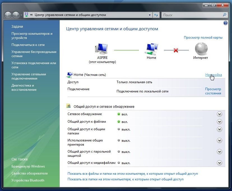Viewport: 232px width, 191px height.
Task: Expand the Сетевое обнаружение settings
Action: click(219, 114)
